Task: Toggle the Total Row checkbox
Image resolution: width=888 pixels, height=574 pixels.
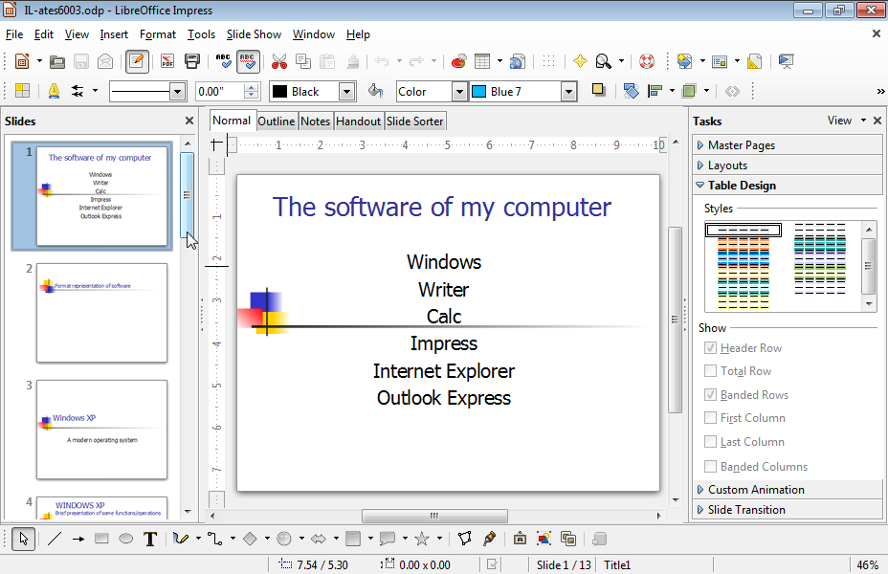Action: click(710, 371)
